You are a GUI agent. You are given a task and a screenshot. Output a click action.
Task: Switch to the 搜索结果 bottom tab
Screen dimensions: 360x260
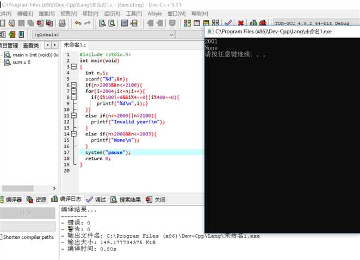click(126, 200)
